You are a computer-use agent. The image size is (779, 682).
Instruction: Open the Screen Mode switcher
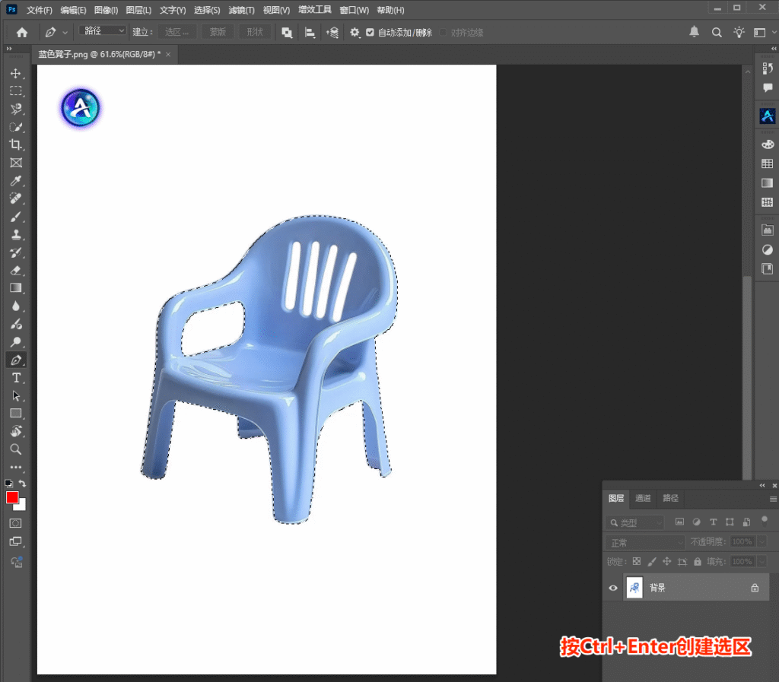point(16,541)
